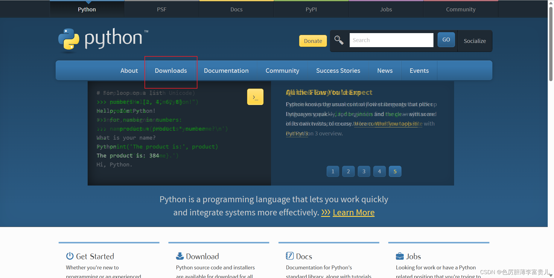Open the Python top tab
The image size is (554, 278).
point(87,9)
